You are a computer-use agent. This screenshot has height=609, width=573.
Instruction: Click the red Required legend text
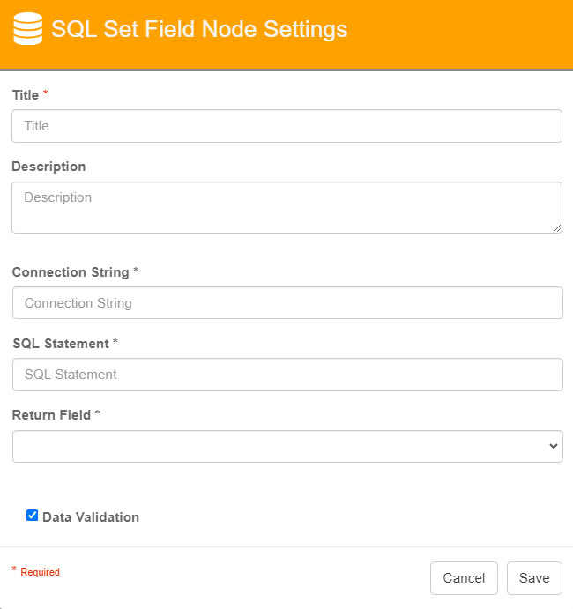click(x=40, y=572)
